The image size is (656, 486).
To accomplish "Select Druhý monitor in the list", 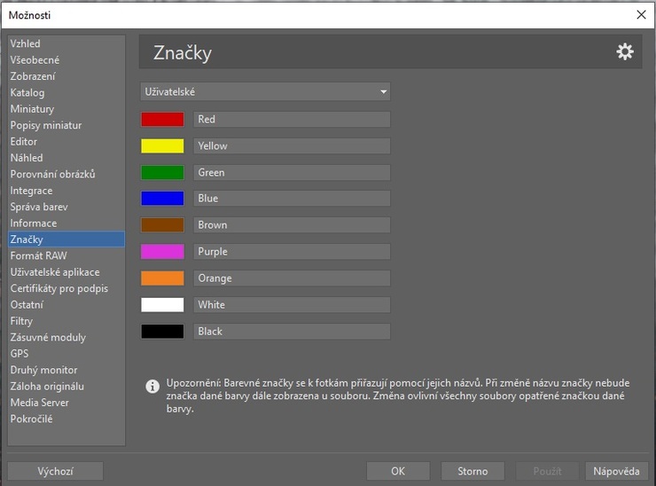I will pos(66,370).
